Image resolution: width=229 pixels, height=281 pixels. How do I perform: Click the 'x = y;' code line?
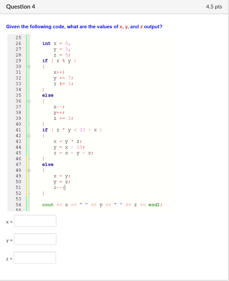62,176
